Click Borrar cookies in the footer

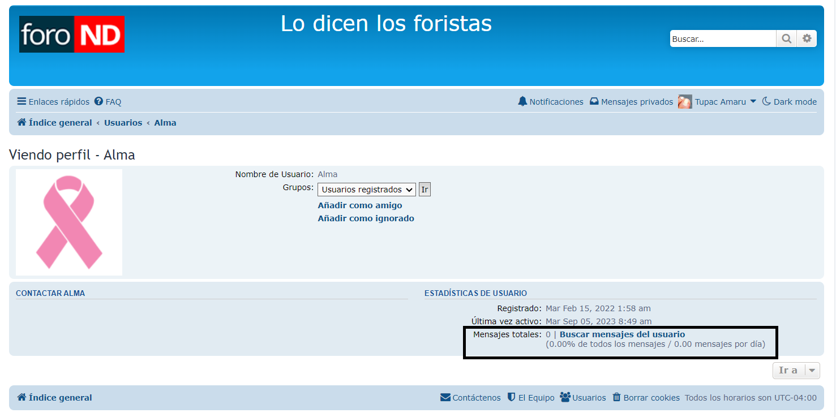[646, 398]
